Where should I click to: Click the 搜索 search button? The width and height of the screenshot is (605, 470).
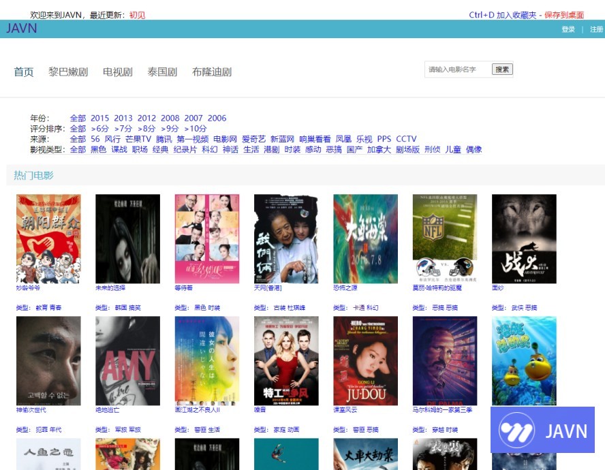(x=502, y=69)
